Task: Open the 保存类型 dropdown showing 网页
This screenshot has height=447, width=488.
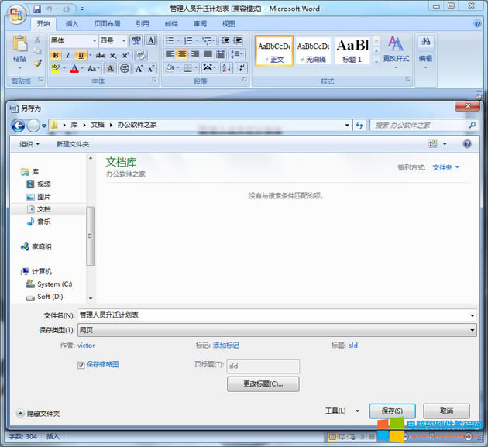Action: 276,330
